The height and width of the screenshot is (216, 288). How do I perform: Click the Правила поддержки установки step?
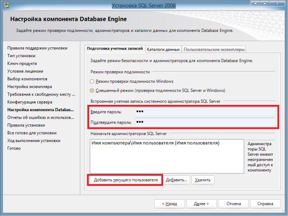[x=37, y=48]
